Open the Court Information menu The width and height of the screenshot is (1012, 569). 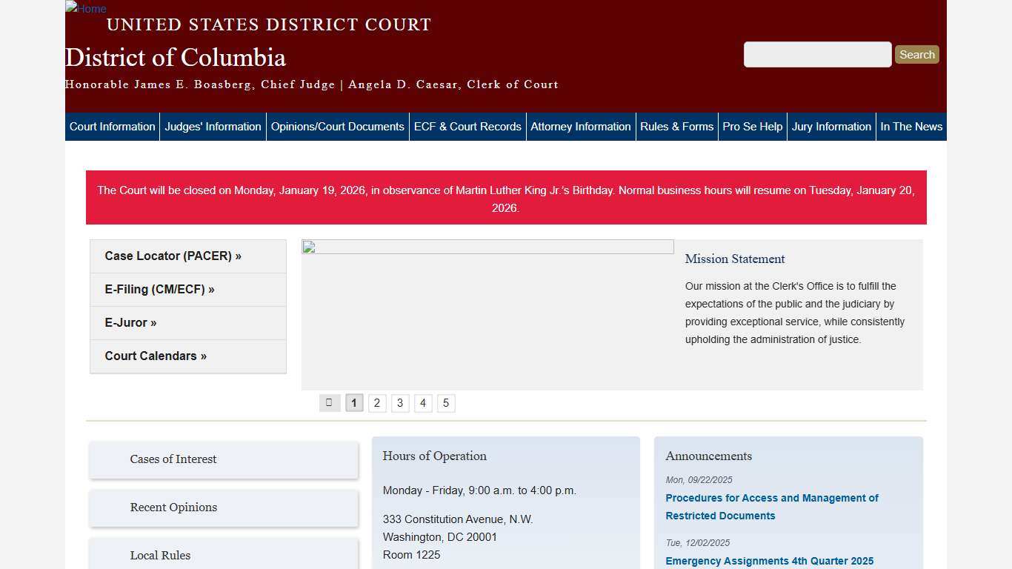point(111,126)
